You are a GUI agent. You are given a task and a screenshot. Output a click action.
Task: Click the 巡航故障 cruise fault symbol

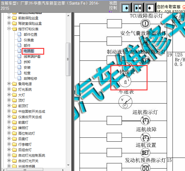tap(145, 138)
